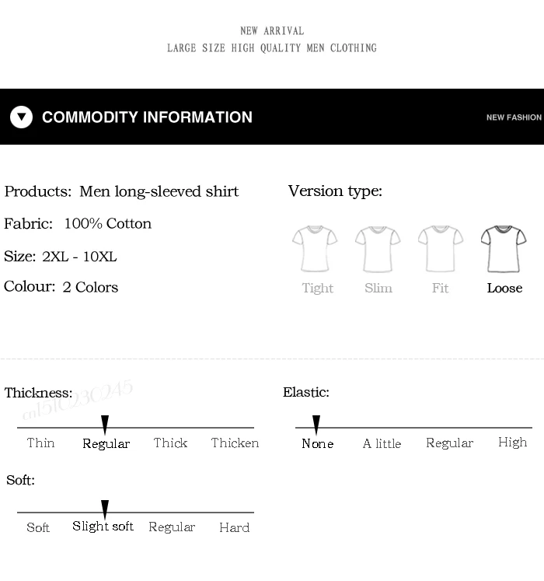
Task: Select the Slim t-shirt icon
Action: (378, 248)
